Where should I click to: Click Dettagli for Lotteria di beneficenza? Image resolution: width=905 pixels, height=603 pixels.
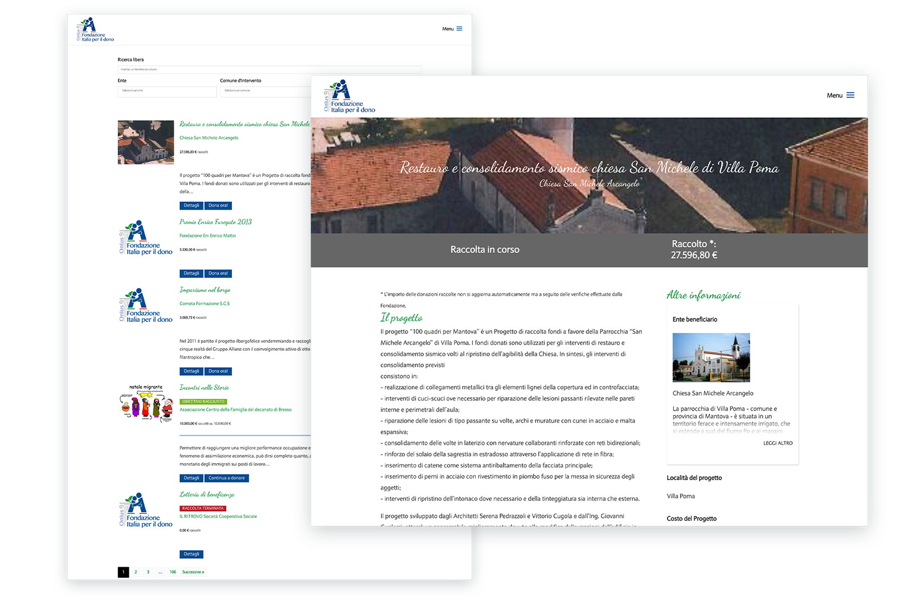click(x=191, y=554)
